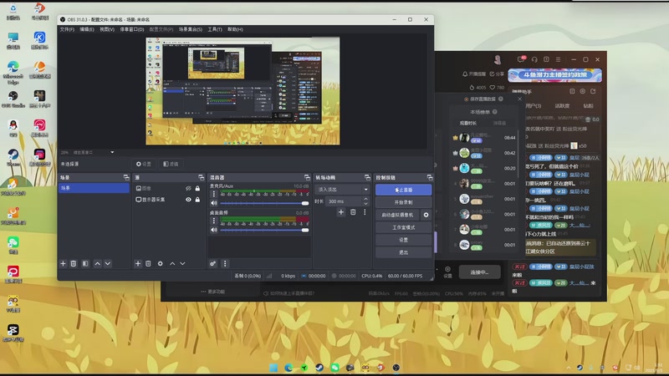Pop out the Sources dock with its float icon

click(201, 177)
